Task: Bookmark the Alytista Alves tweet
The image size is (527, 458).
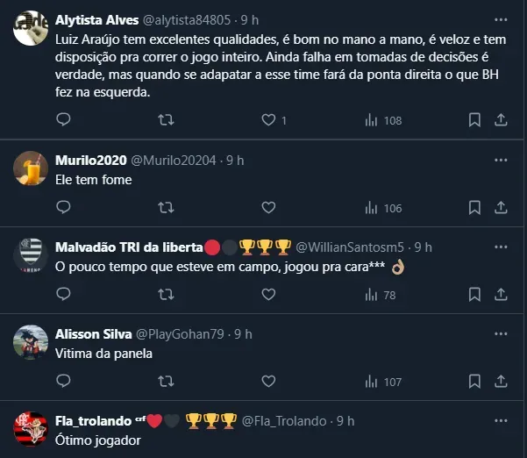Action: 474,120
